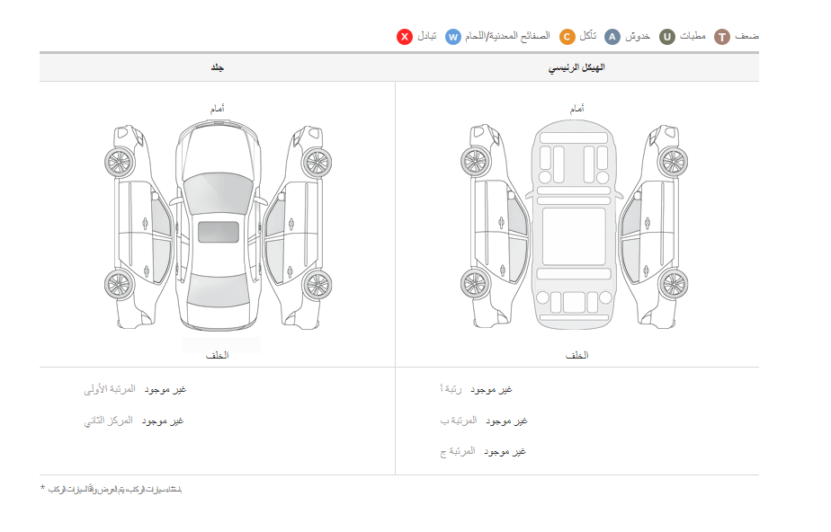Click the blue W sheet metal/welding icon
The height and width of the screenshot is (532, 831).
[453, 37]
